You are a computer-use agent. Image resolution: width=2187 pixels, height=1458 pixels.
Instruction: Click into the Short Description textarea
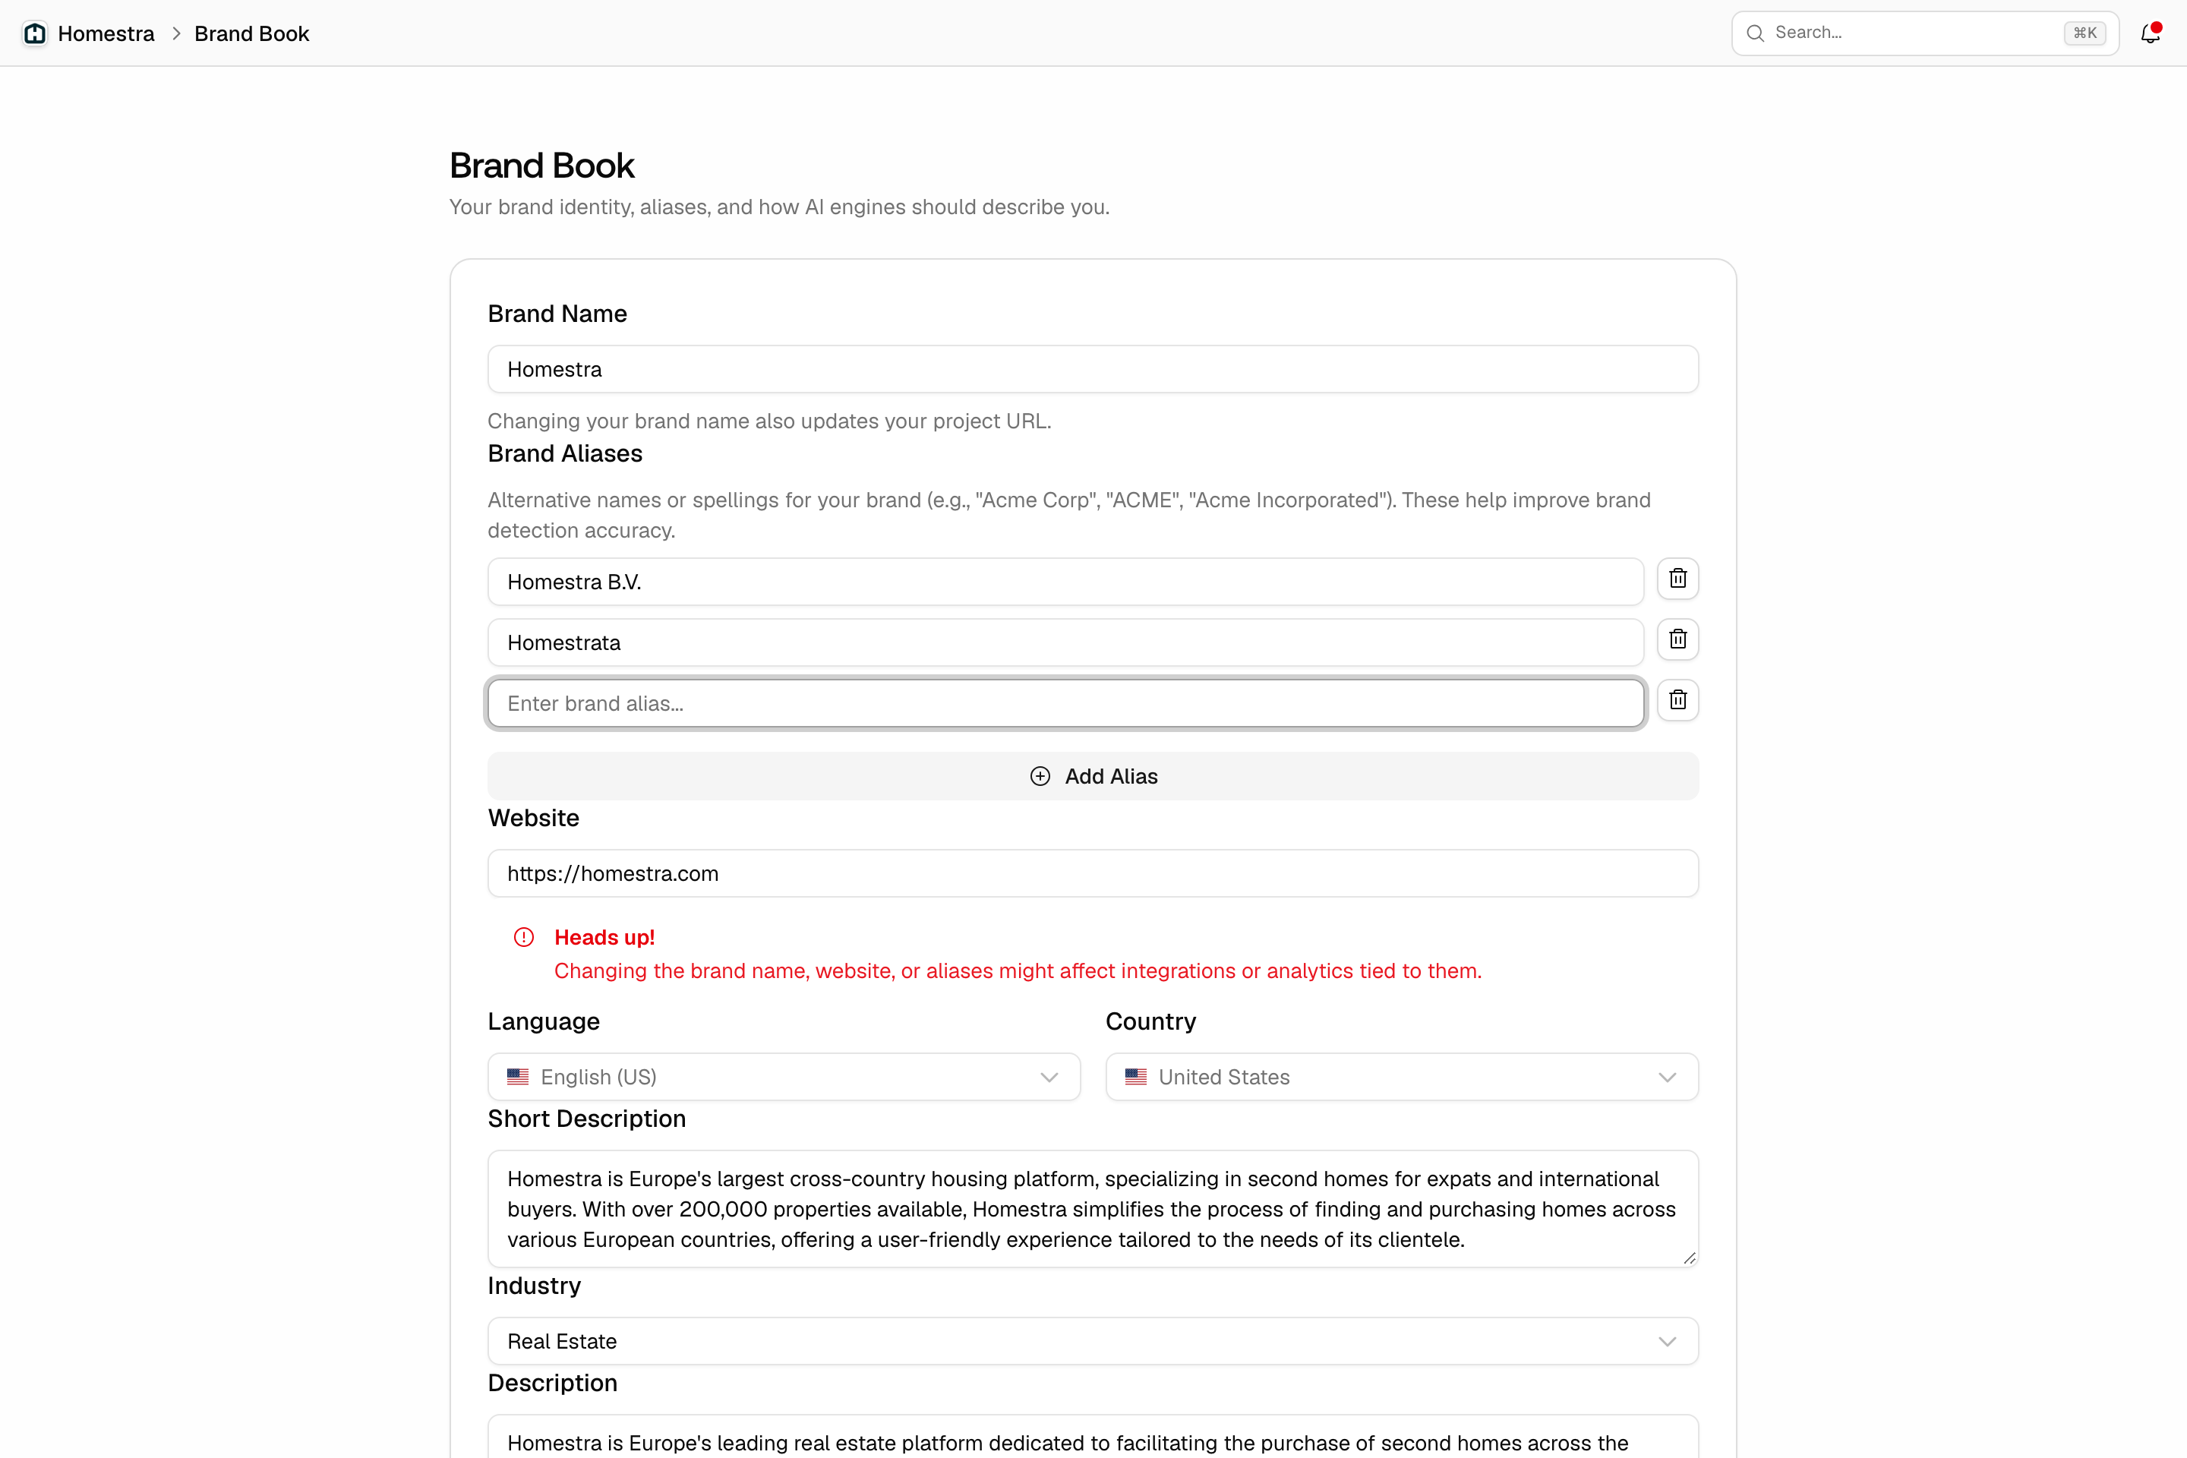click(x=1093, y=1209)
